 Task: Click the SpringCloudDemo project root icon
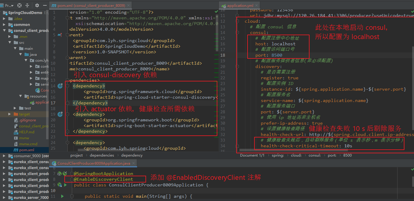click(5, 13)
